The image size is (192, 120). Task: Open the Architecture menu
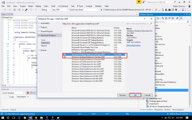pyautogui.click(x=63, y=6)
